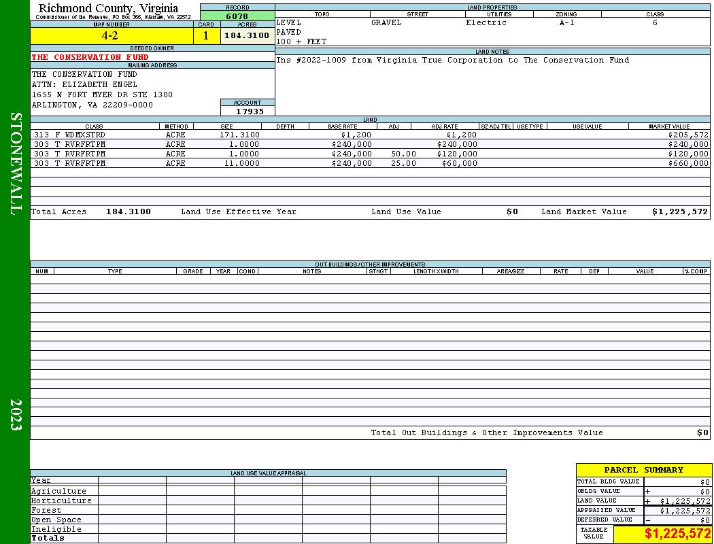Click the MARKET VALUE column header
Screen dimensions: 714x544
(669, 126)
